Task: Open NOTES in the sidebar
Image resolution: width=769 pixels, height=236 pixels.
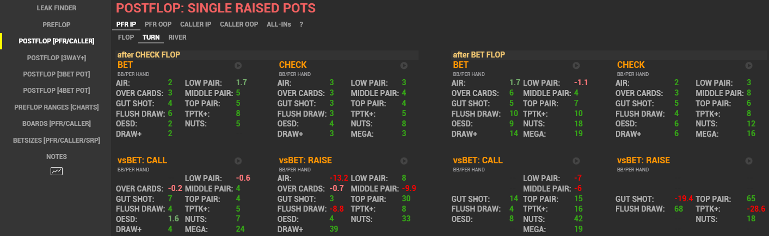Action: [57, 156]
